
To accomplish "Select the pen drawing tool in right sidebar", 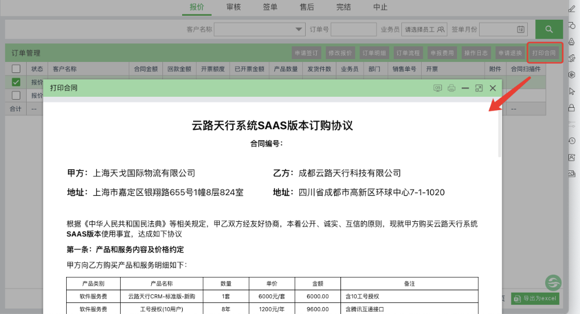I will click(x=572, y=9).
